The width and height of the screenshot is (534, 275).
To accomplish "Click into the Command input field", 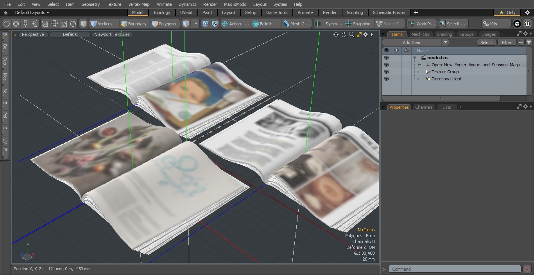I will pos(455,269).
